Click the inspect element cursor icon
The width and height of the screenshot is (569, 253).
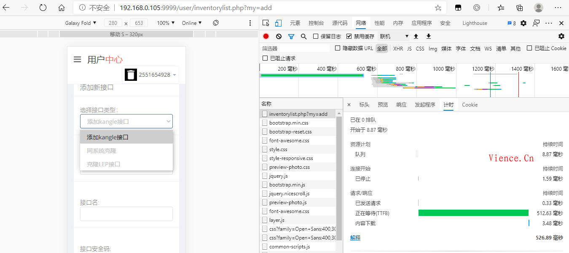coord(265,23)
